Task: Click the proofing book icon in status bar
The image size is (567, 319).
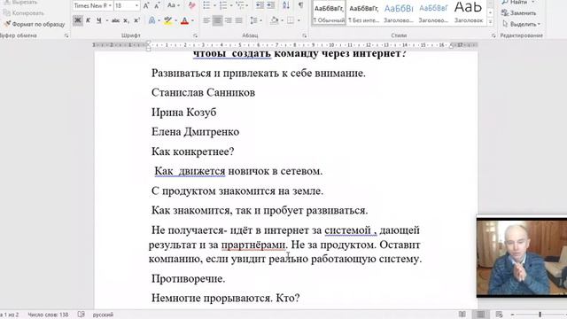Action: tap(81, 315)
